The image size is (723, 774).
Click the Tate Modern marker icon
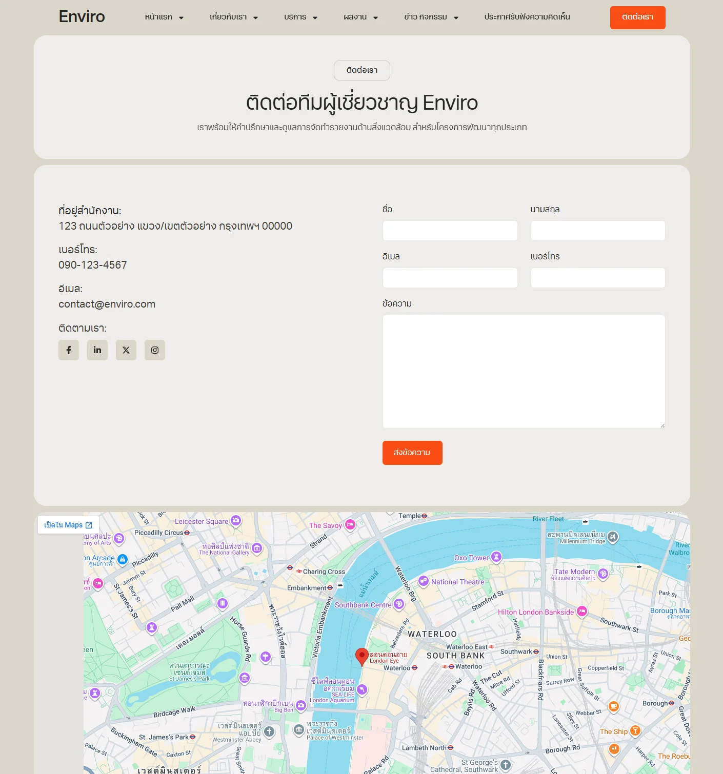click(603, 574)
